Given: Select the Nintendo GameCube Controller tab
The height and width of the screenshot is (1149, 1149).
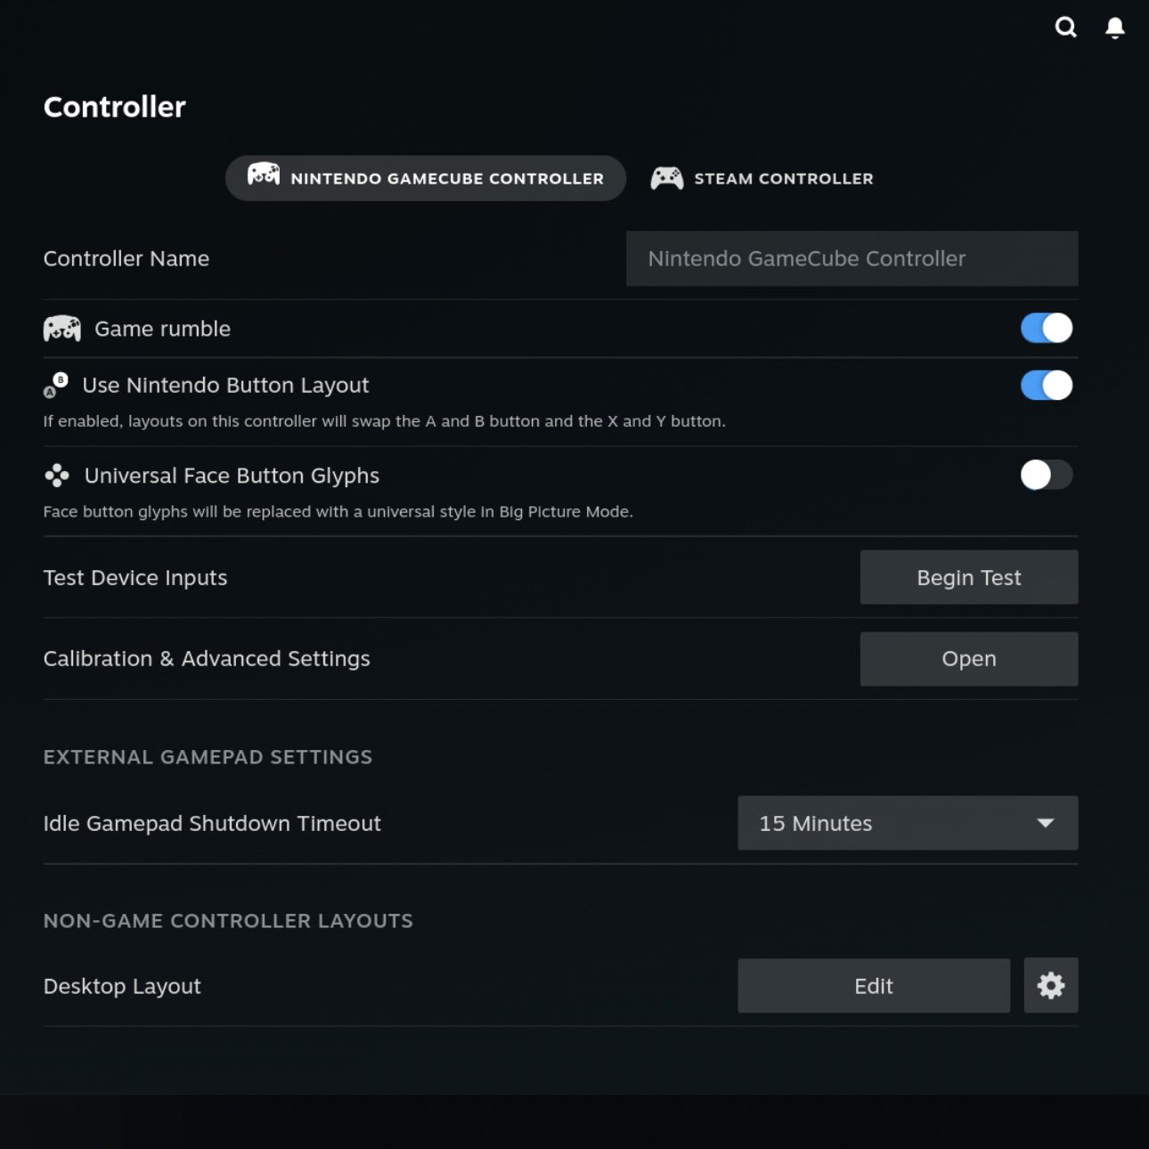Looking at the screenshot, I should pyautogui.click(x=426, y=178).
